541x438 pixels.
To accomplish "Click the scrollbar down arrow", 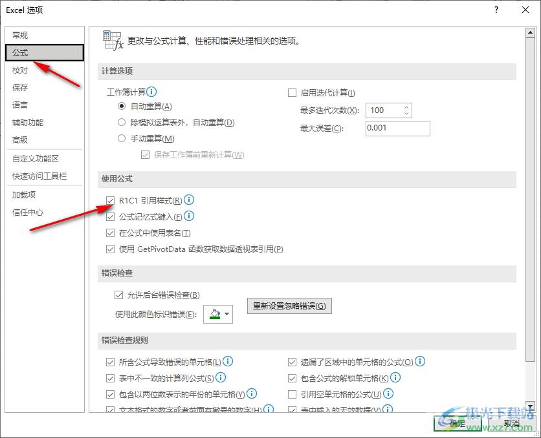I will point(530,406).
